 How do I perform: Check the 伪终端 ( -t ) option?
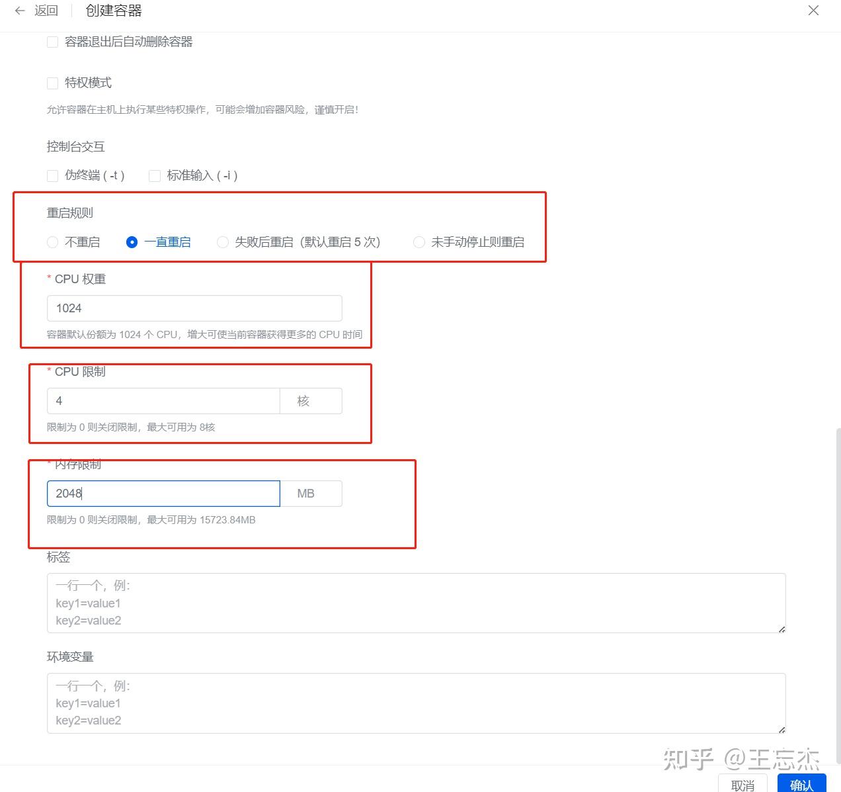click(x=52, y=175)
